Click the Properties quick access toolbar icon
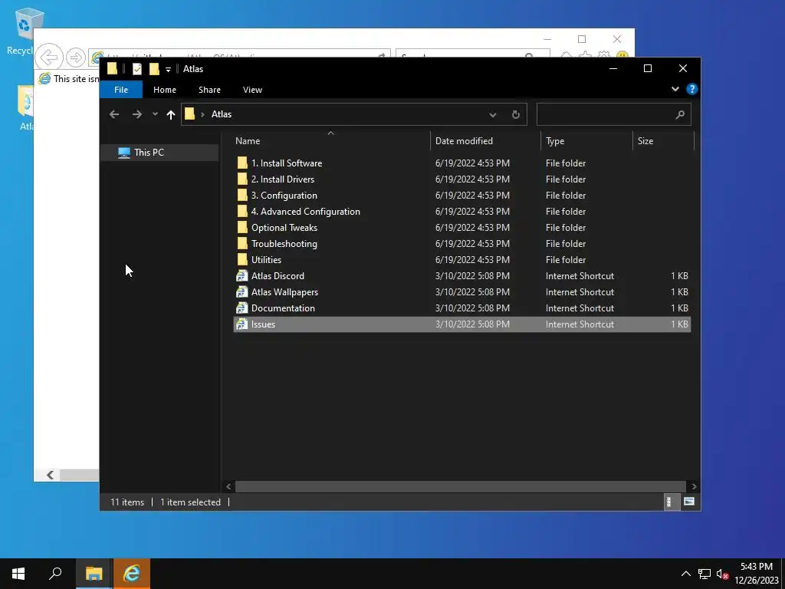This screenshot has height=589, width=785. point(136,69)
